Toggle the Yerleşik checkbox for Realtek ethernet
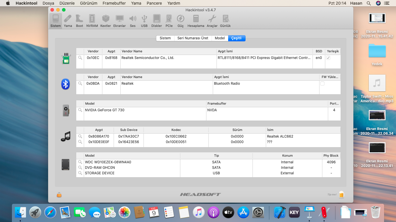 click(x=328, y=58)
